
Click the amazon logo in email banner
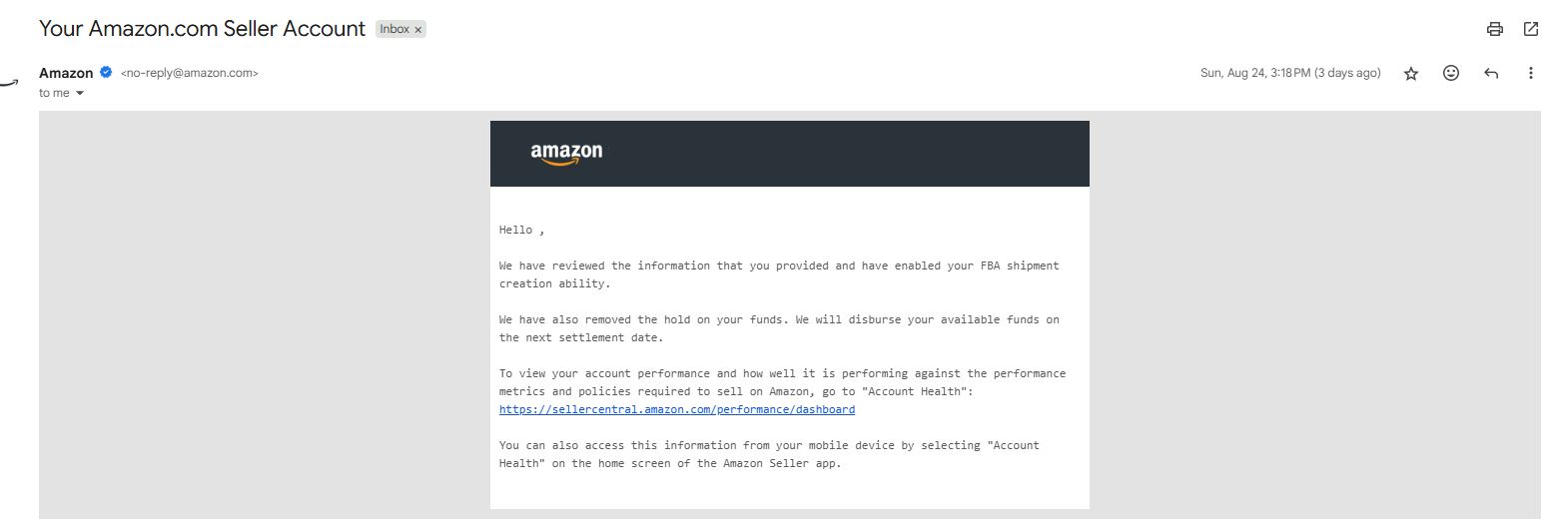coord(566,153)
